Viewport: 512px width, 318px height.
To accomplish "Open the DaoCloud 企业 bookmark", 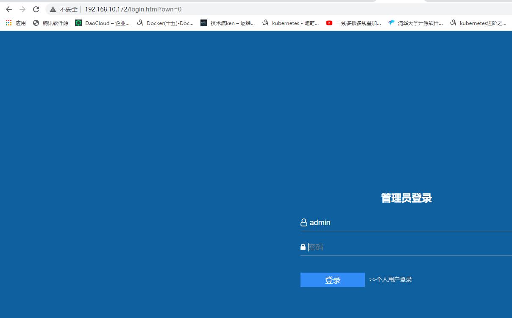I will pyautogui.click(x=104, y=23).
